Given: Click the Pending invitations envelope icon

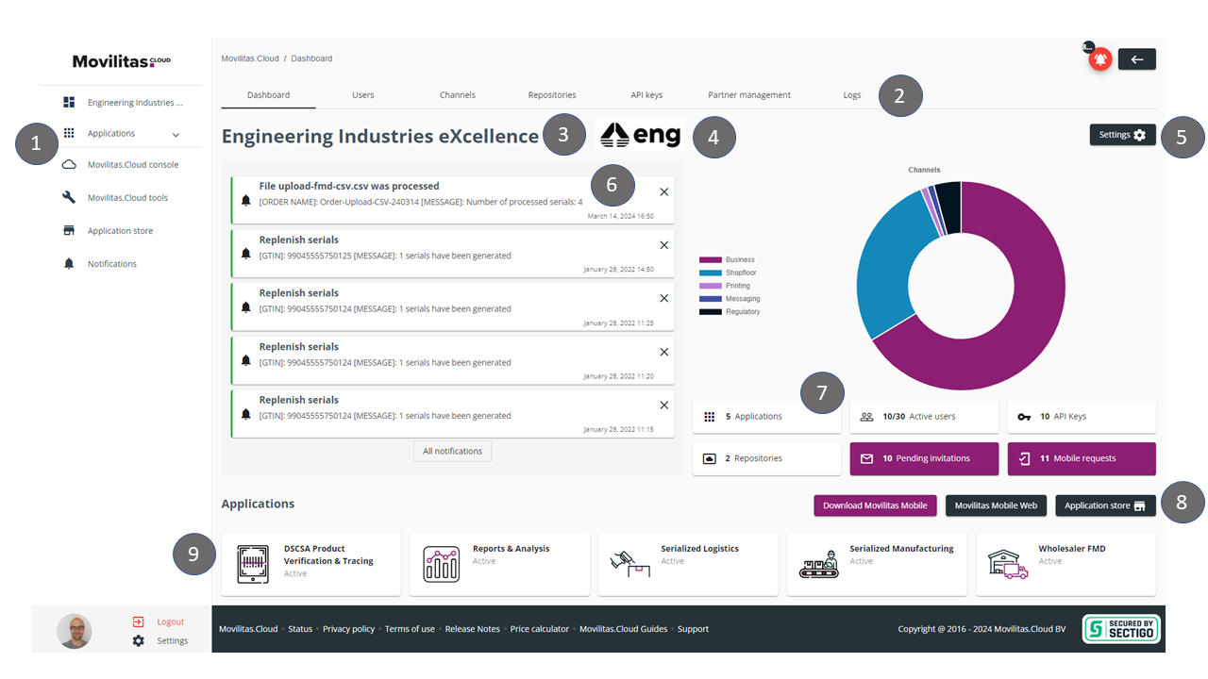Looking at the screenshot, I should tap(866, 458).
